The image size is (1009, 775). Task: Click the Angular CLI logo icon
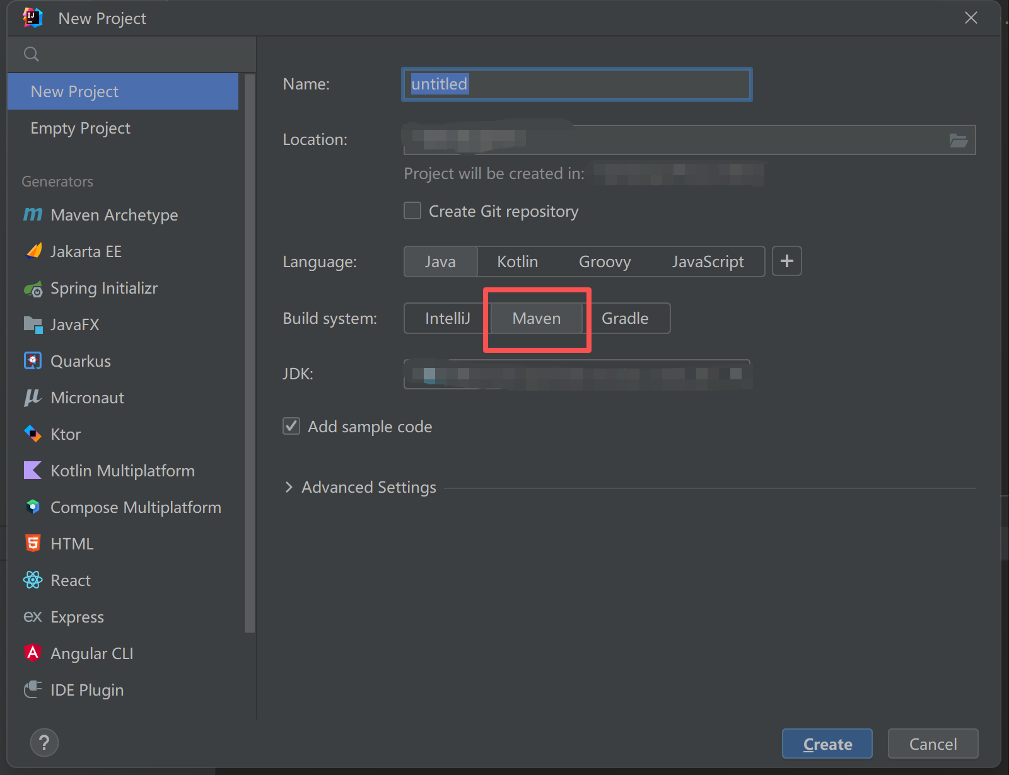coord(33,653)
